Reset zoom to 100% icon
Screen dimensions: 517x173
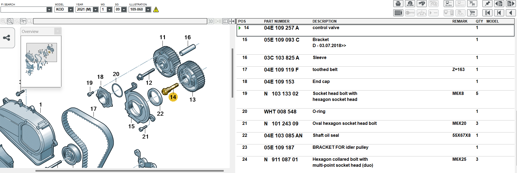[x=23, y=21]
